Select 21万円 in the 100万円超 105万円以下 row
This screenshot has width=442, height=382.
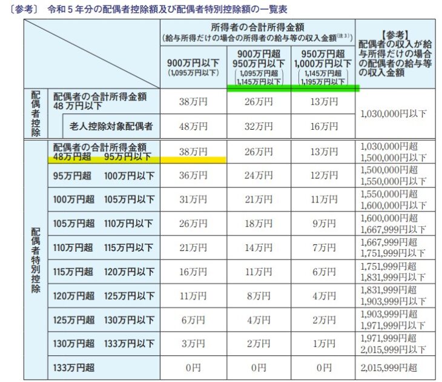259,199
